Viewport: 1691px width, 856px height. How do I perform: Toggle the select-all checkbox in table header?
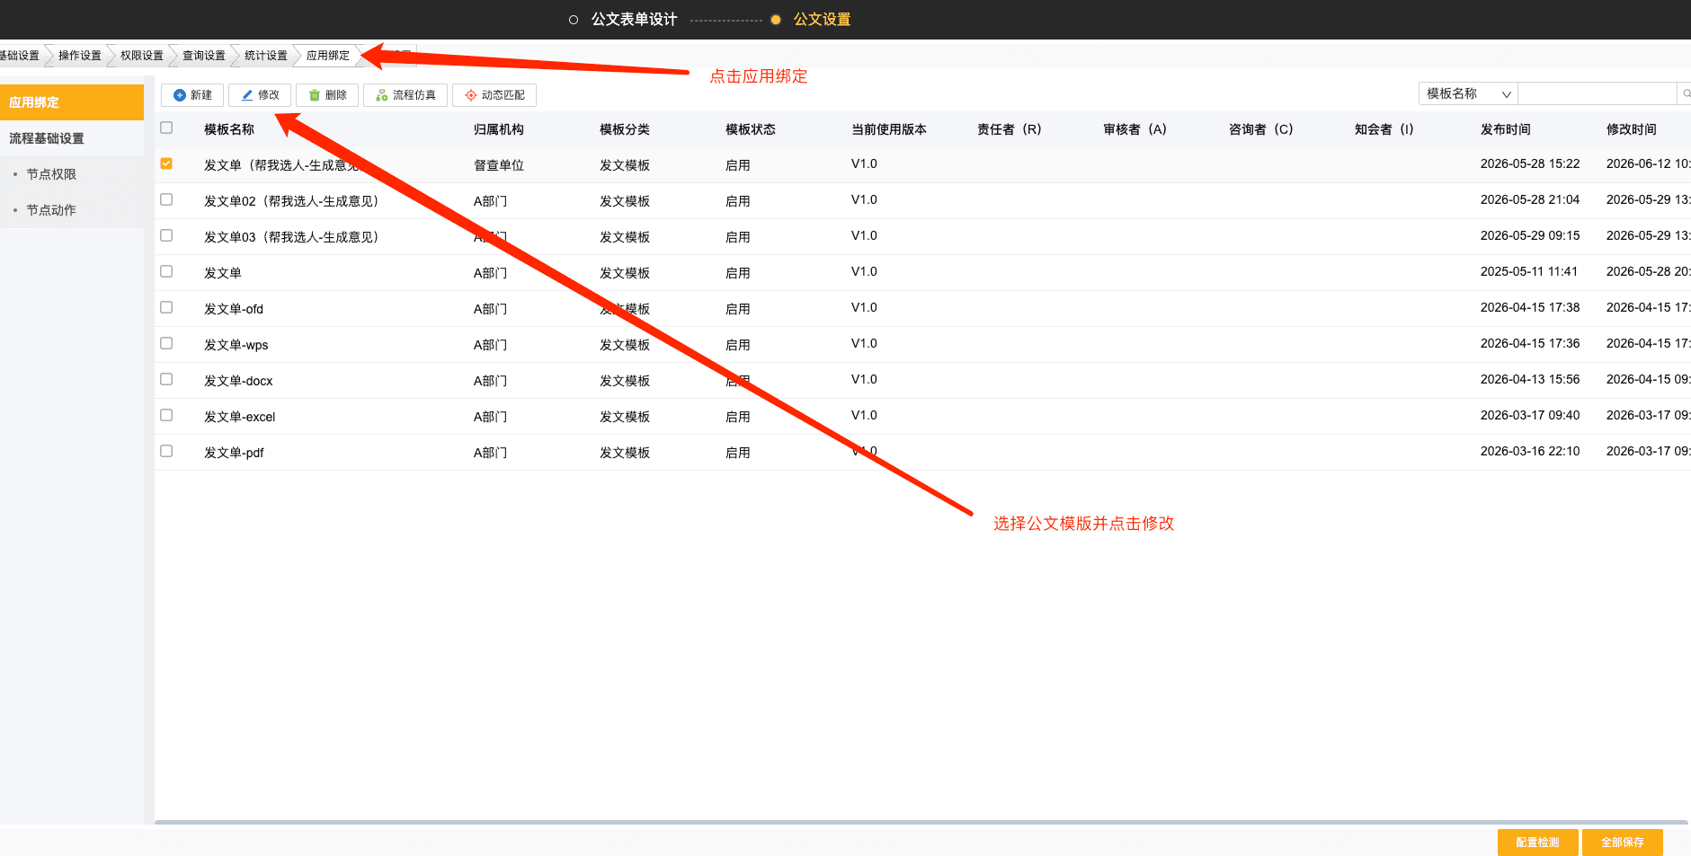coord(166,128)
